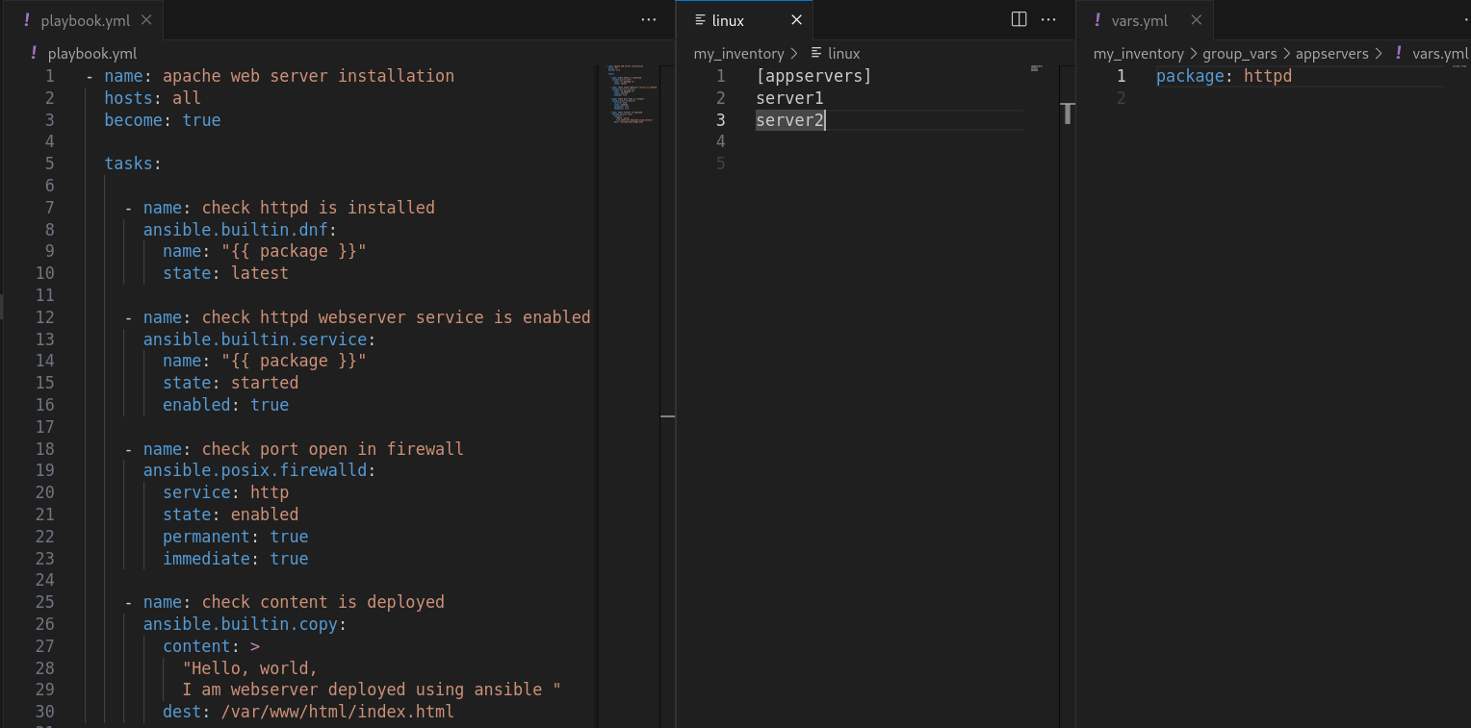Click line number 12 in playbook.yml
1471x728 pixels.
44,316
